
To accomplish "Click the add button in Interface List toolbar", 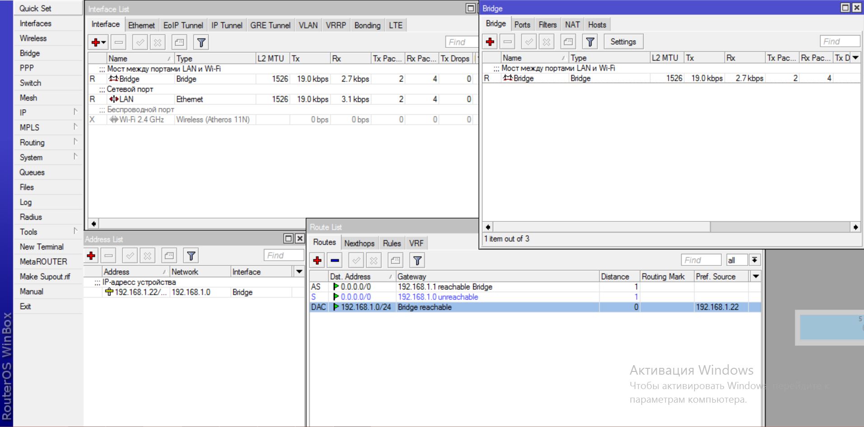I will click(x=95, y=42).
